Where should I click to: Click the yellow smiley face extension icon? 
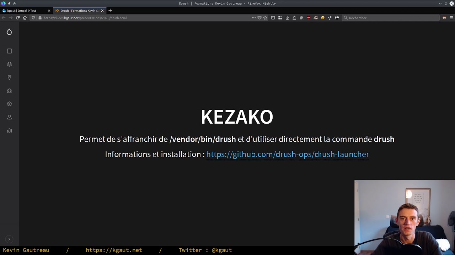tap(323, 18)
